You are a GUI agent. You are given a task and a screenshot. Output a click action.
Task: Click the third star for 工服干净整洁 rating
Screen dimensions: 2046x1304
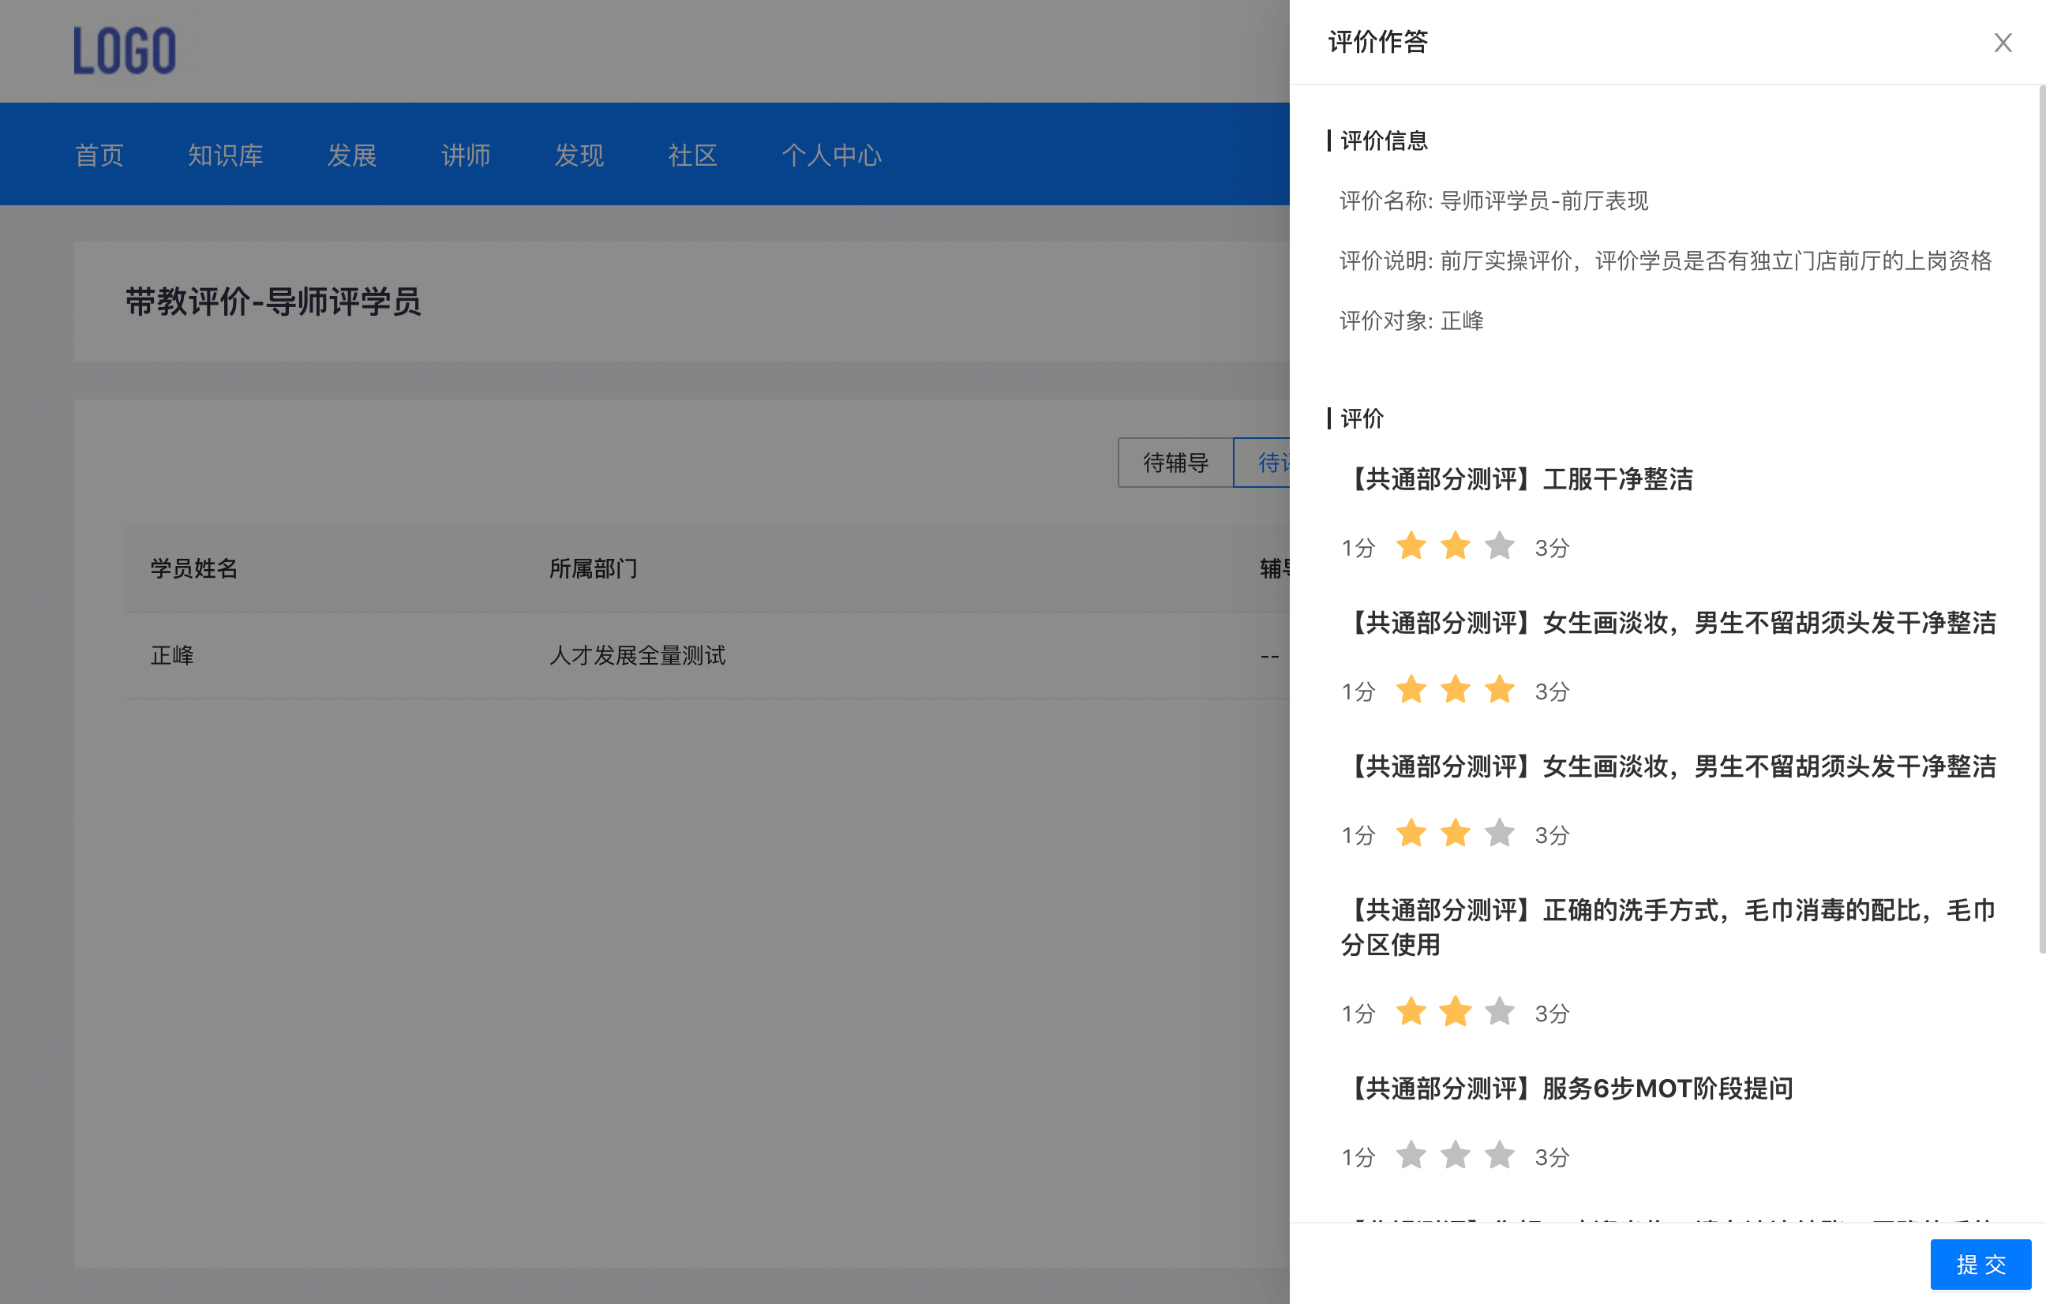click(x=1499, y=546)
